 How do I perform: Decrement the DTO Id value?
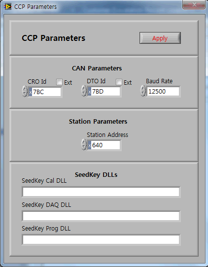[84, 94]
